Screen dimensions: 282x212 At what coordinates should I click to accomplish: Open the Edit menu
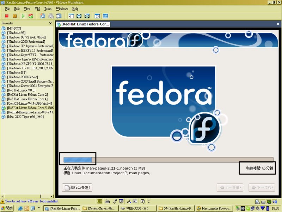click(x=17, y=9)
